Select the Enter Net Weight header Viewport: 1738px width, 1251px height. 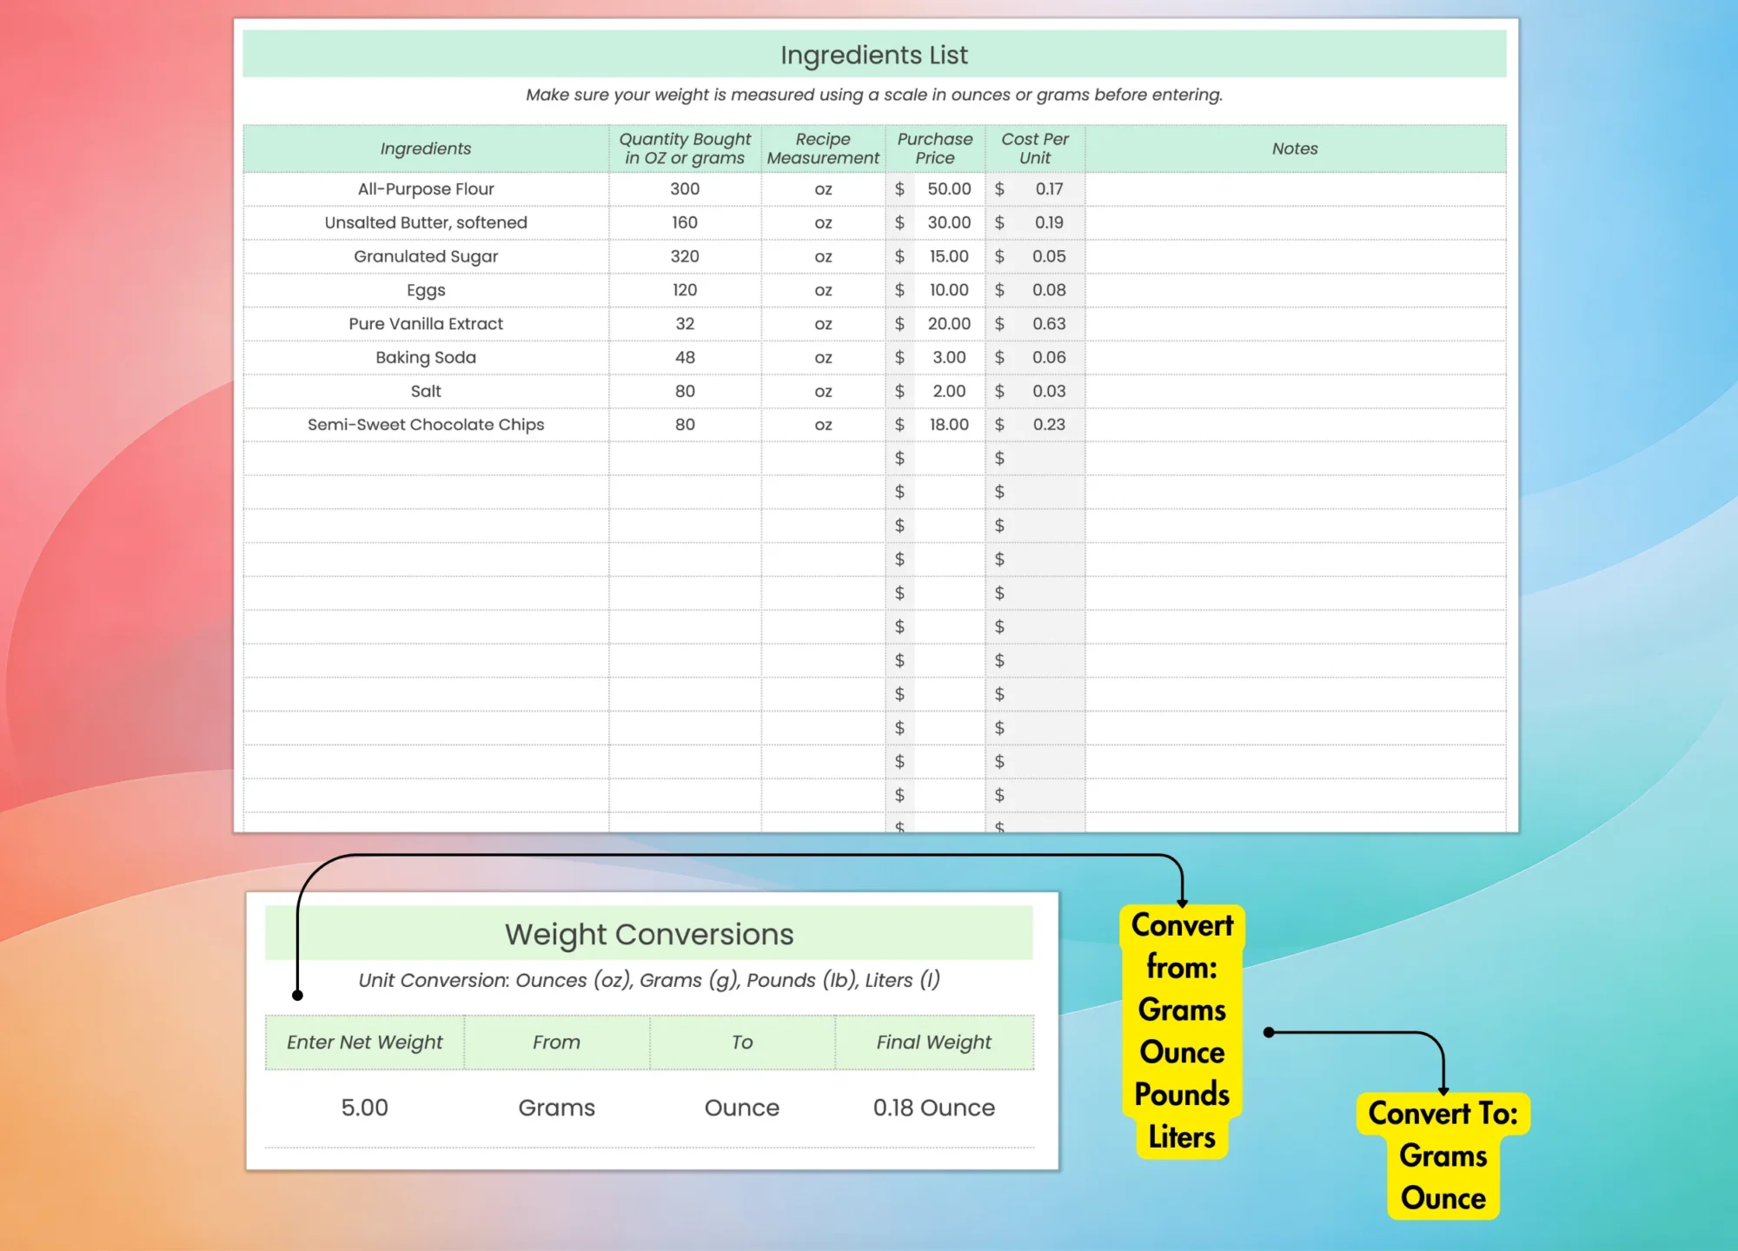pyautogui.click(x=364, y=1042)
